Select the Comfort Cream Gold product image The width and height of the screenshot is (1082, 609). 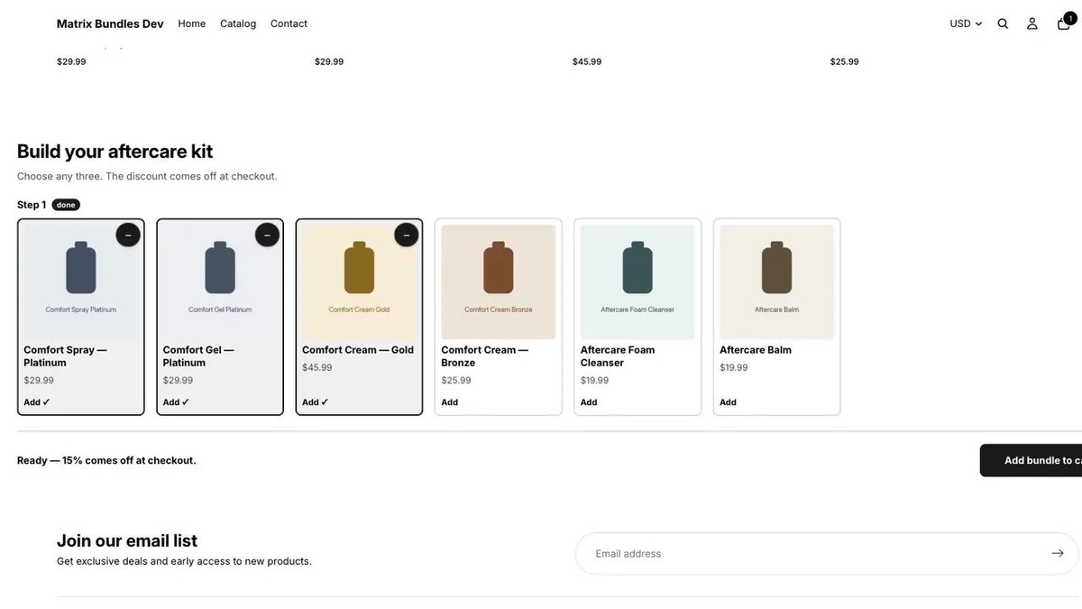359,281
